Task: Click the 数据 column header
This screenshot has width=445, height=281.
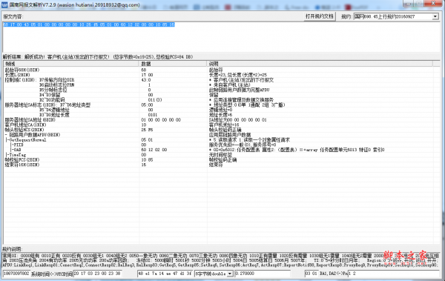Action: pyautogui.click(x=173, y=64)
